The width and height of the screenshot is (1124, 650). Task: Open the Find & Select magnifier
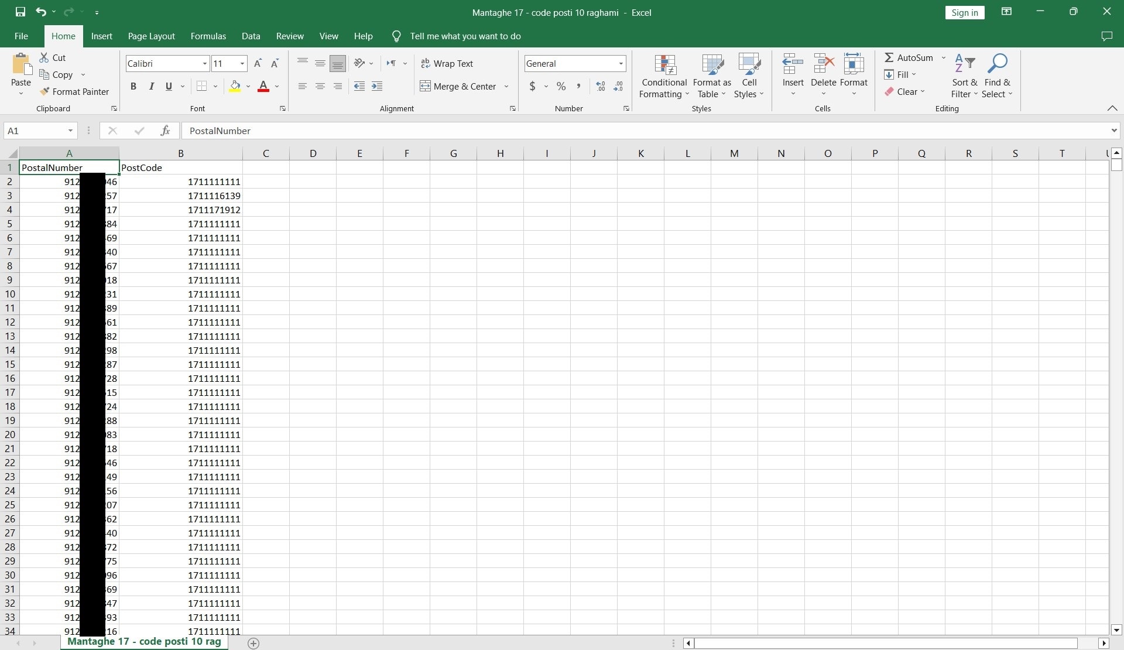tap(996, 64)
